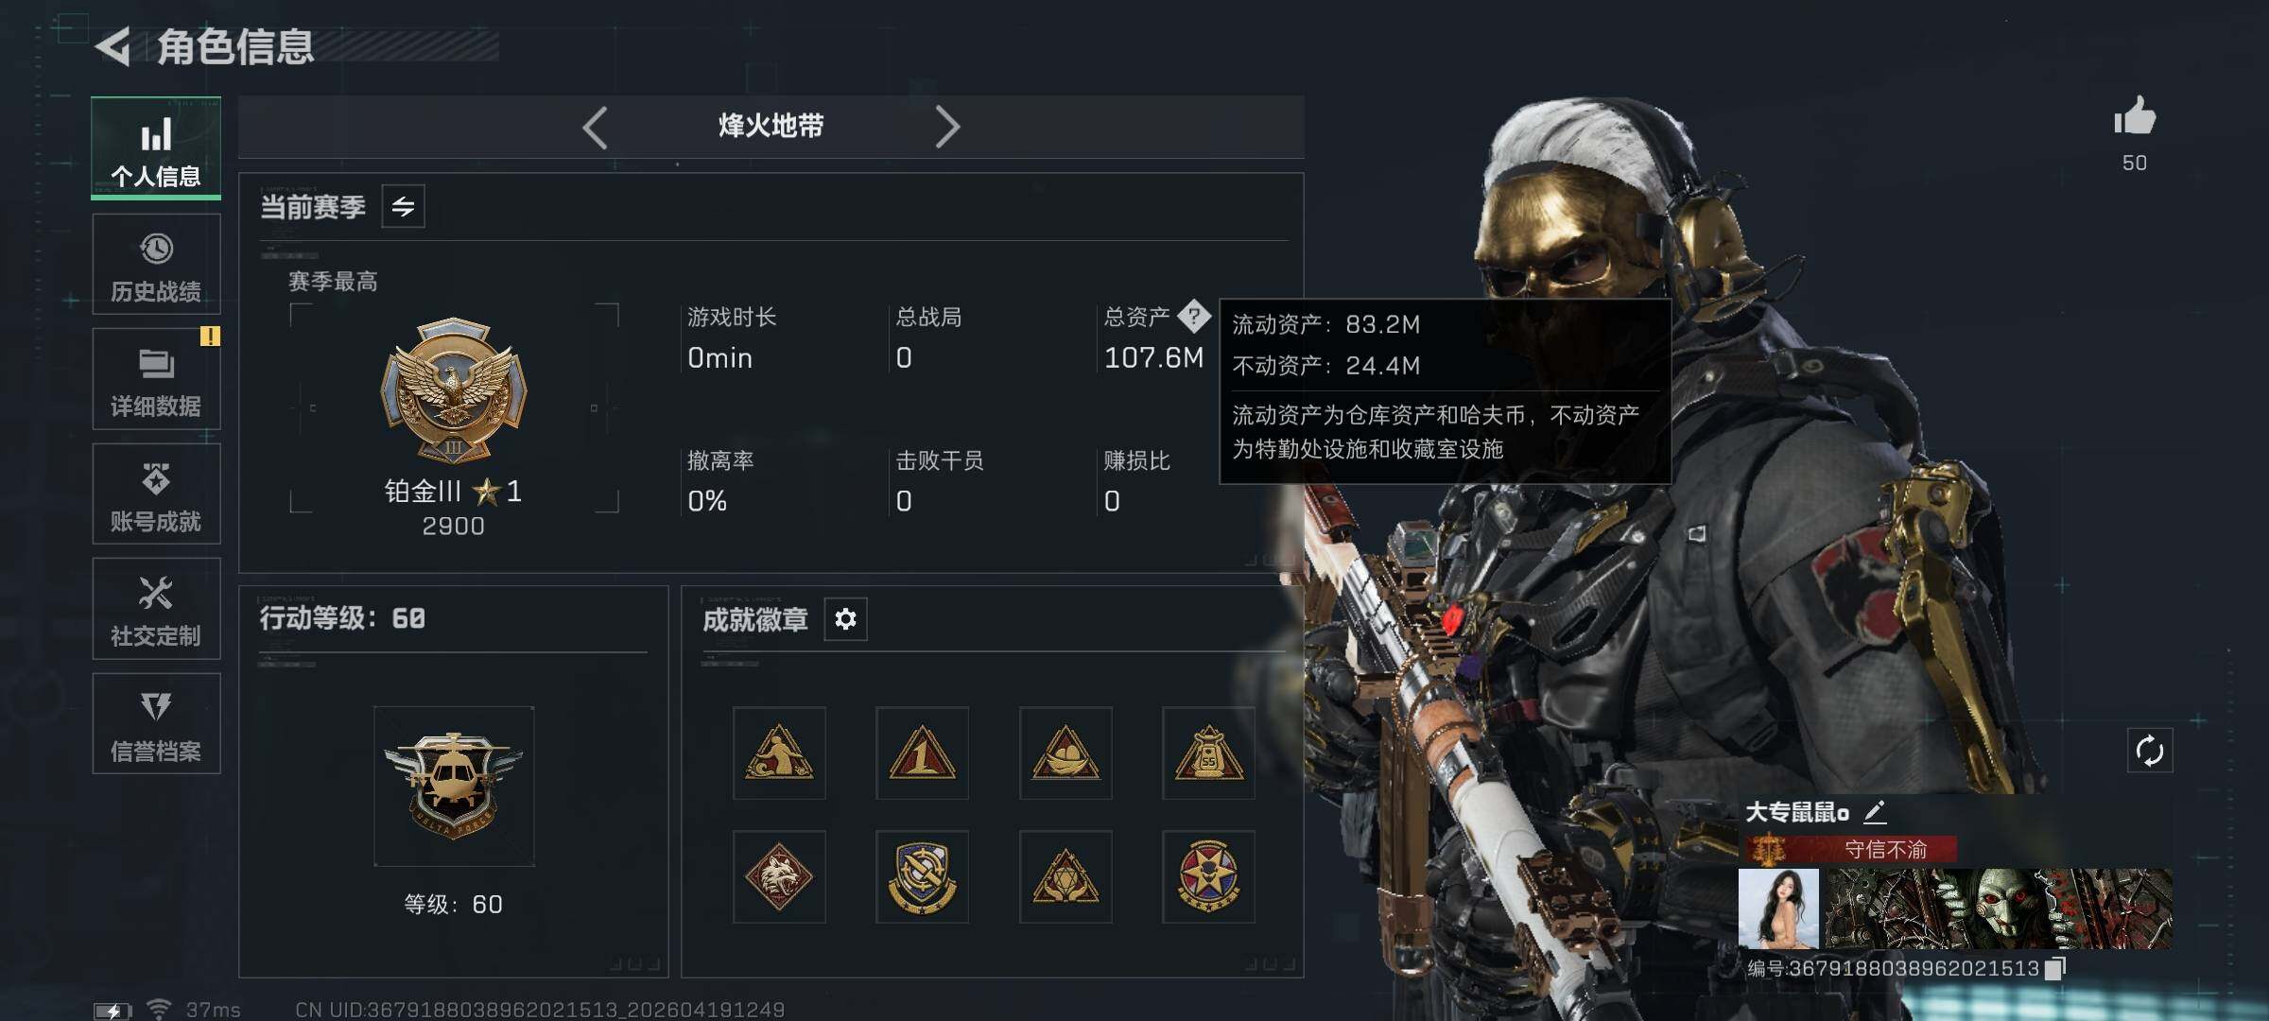Open the 社交定制 tab

click(156, 609)
